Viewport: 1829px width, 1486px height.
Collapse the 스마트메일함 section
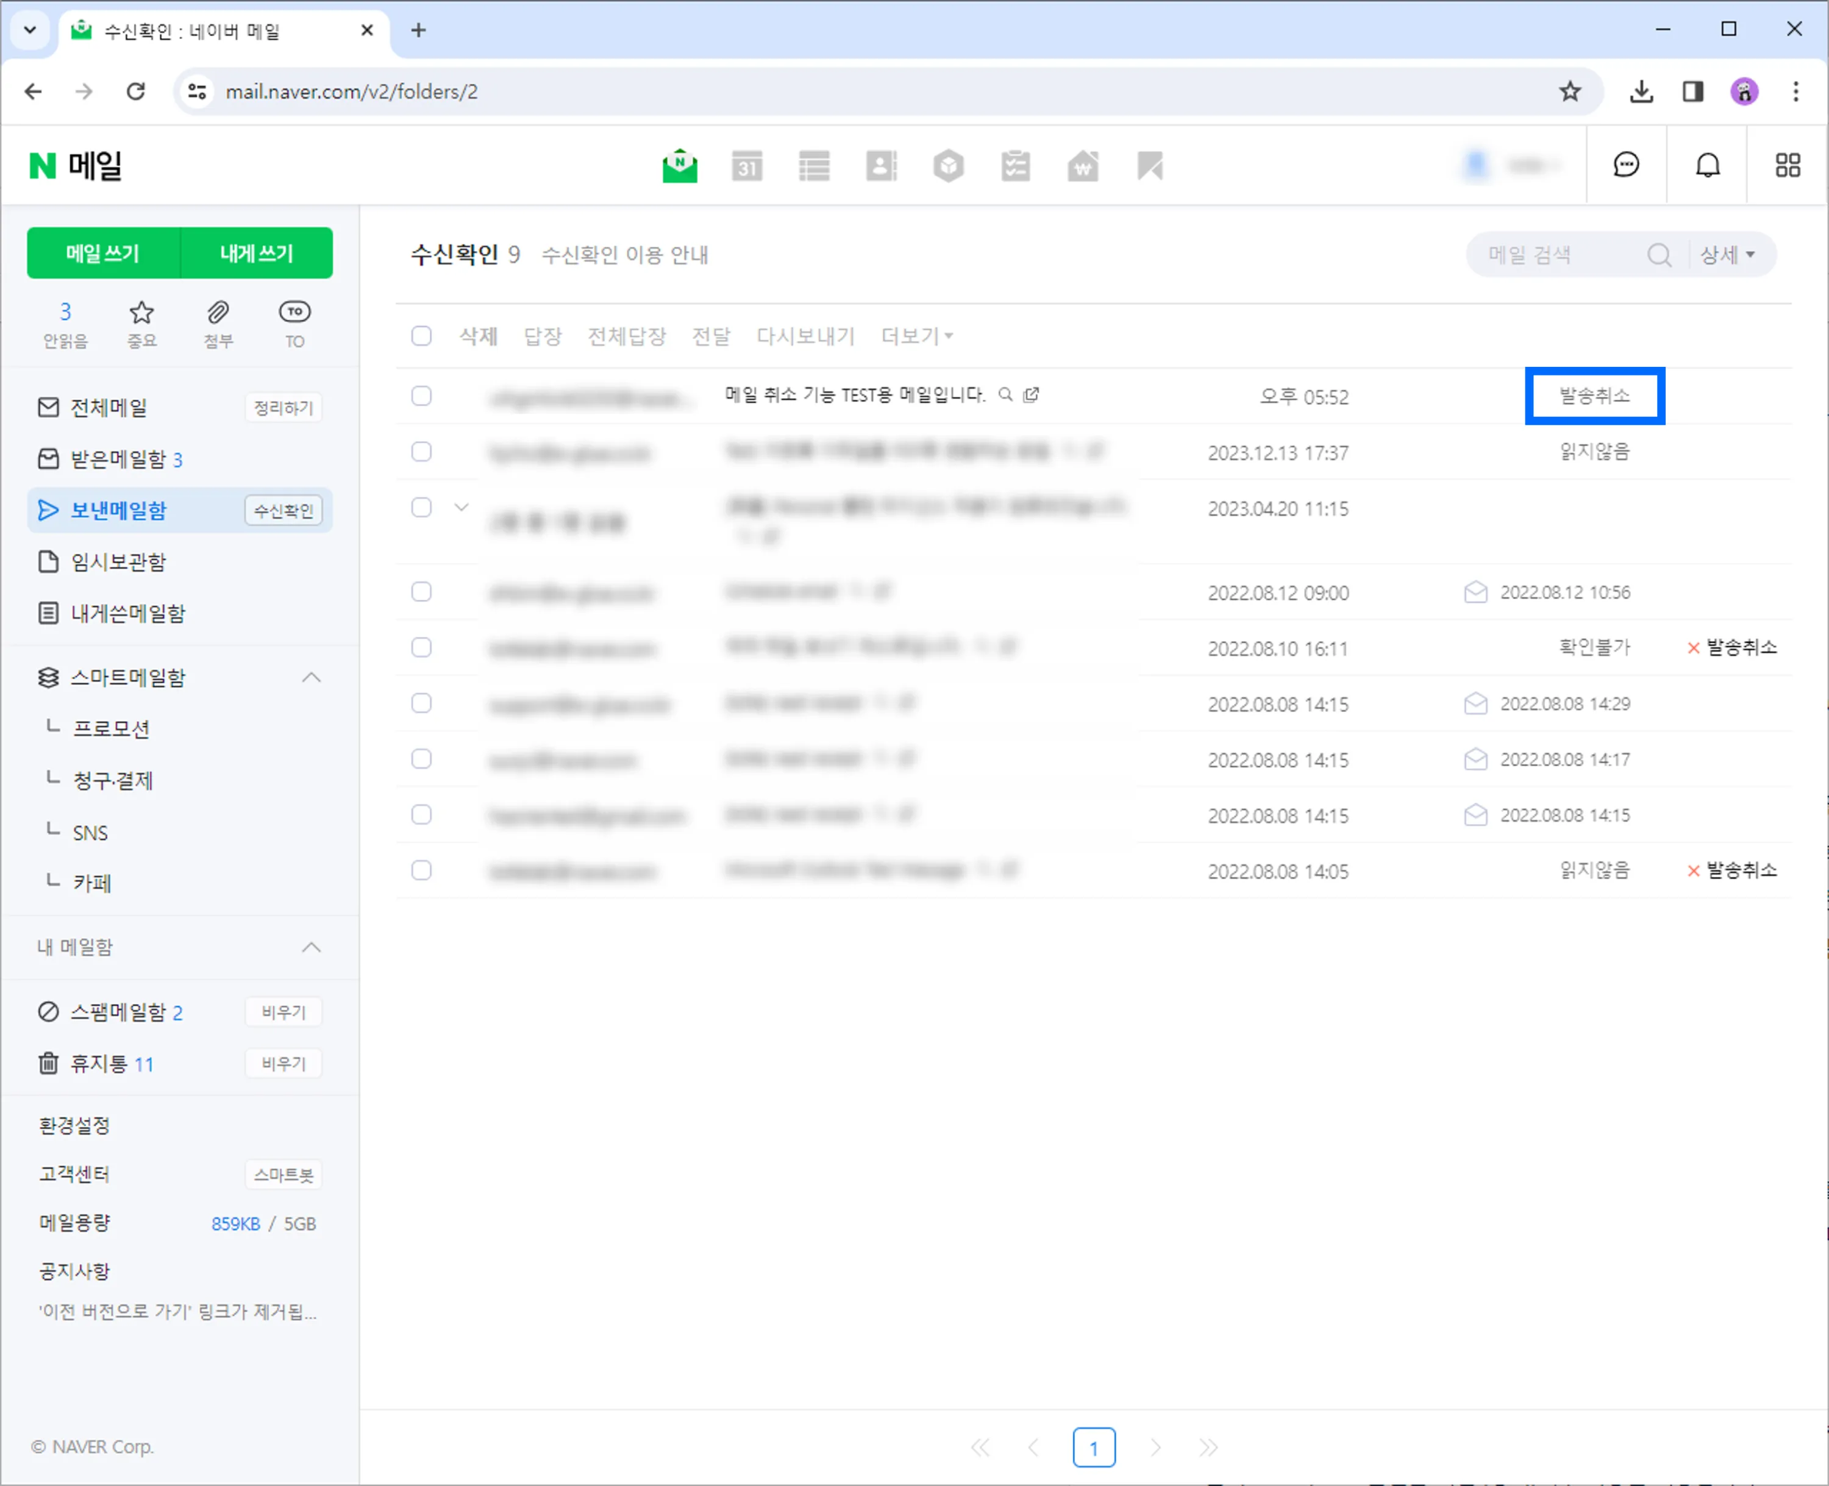[x=312, y=677]
